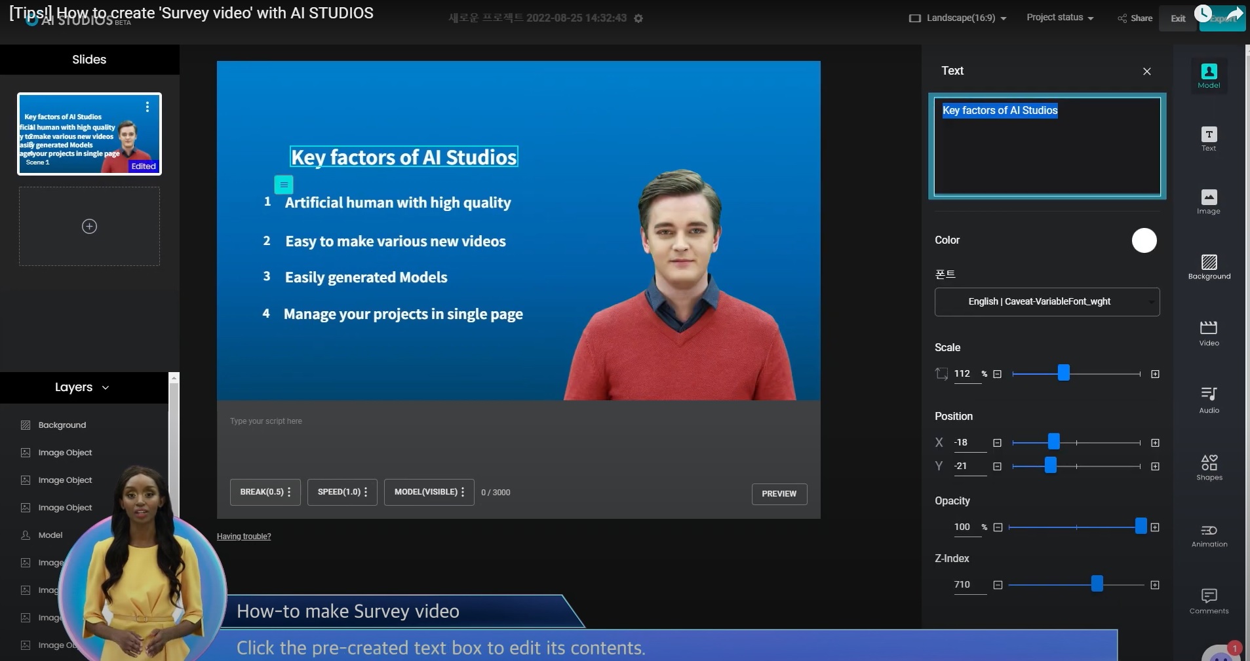Close the Text properties panel
Image resolution: width=1250 pixels, height=661 pixels.
tap(1146, 71)
